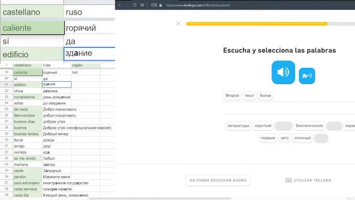This screenshot has height=200, width=355.
Task: Select cell 'Каждый день, ежедневно'
Action: click(x=65, y=195)
